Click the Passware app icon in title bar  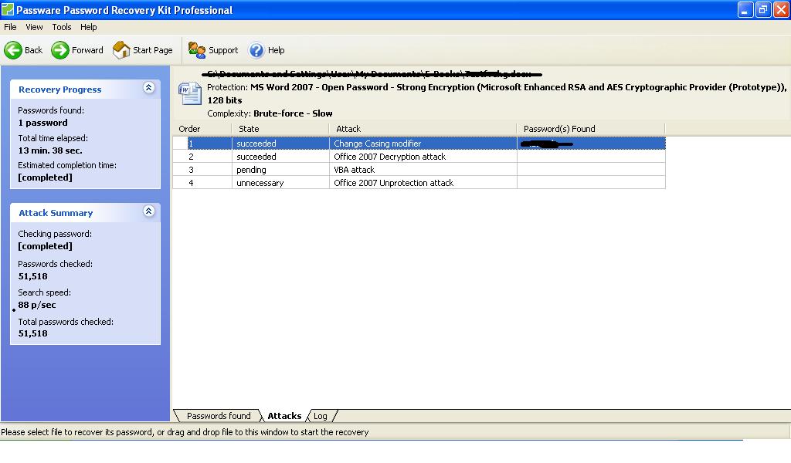pos(8,9)
